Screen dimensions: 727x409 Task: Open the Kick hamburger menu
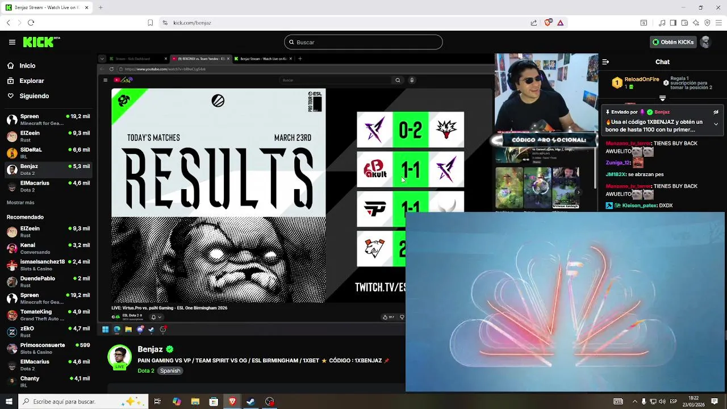point(12,42)
